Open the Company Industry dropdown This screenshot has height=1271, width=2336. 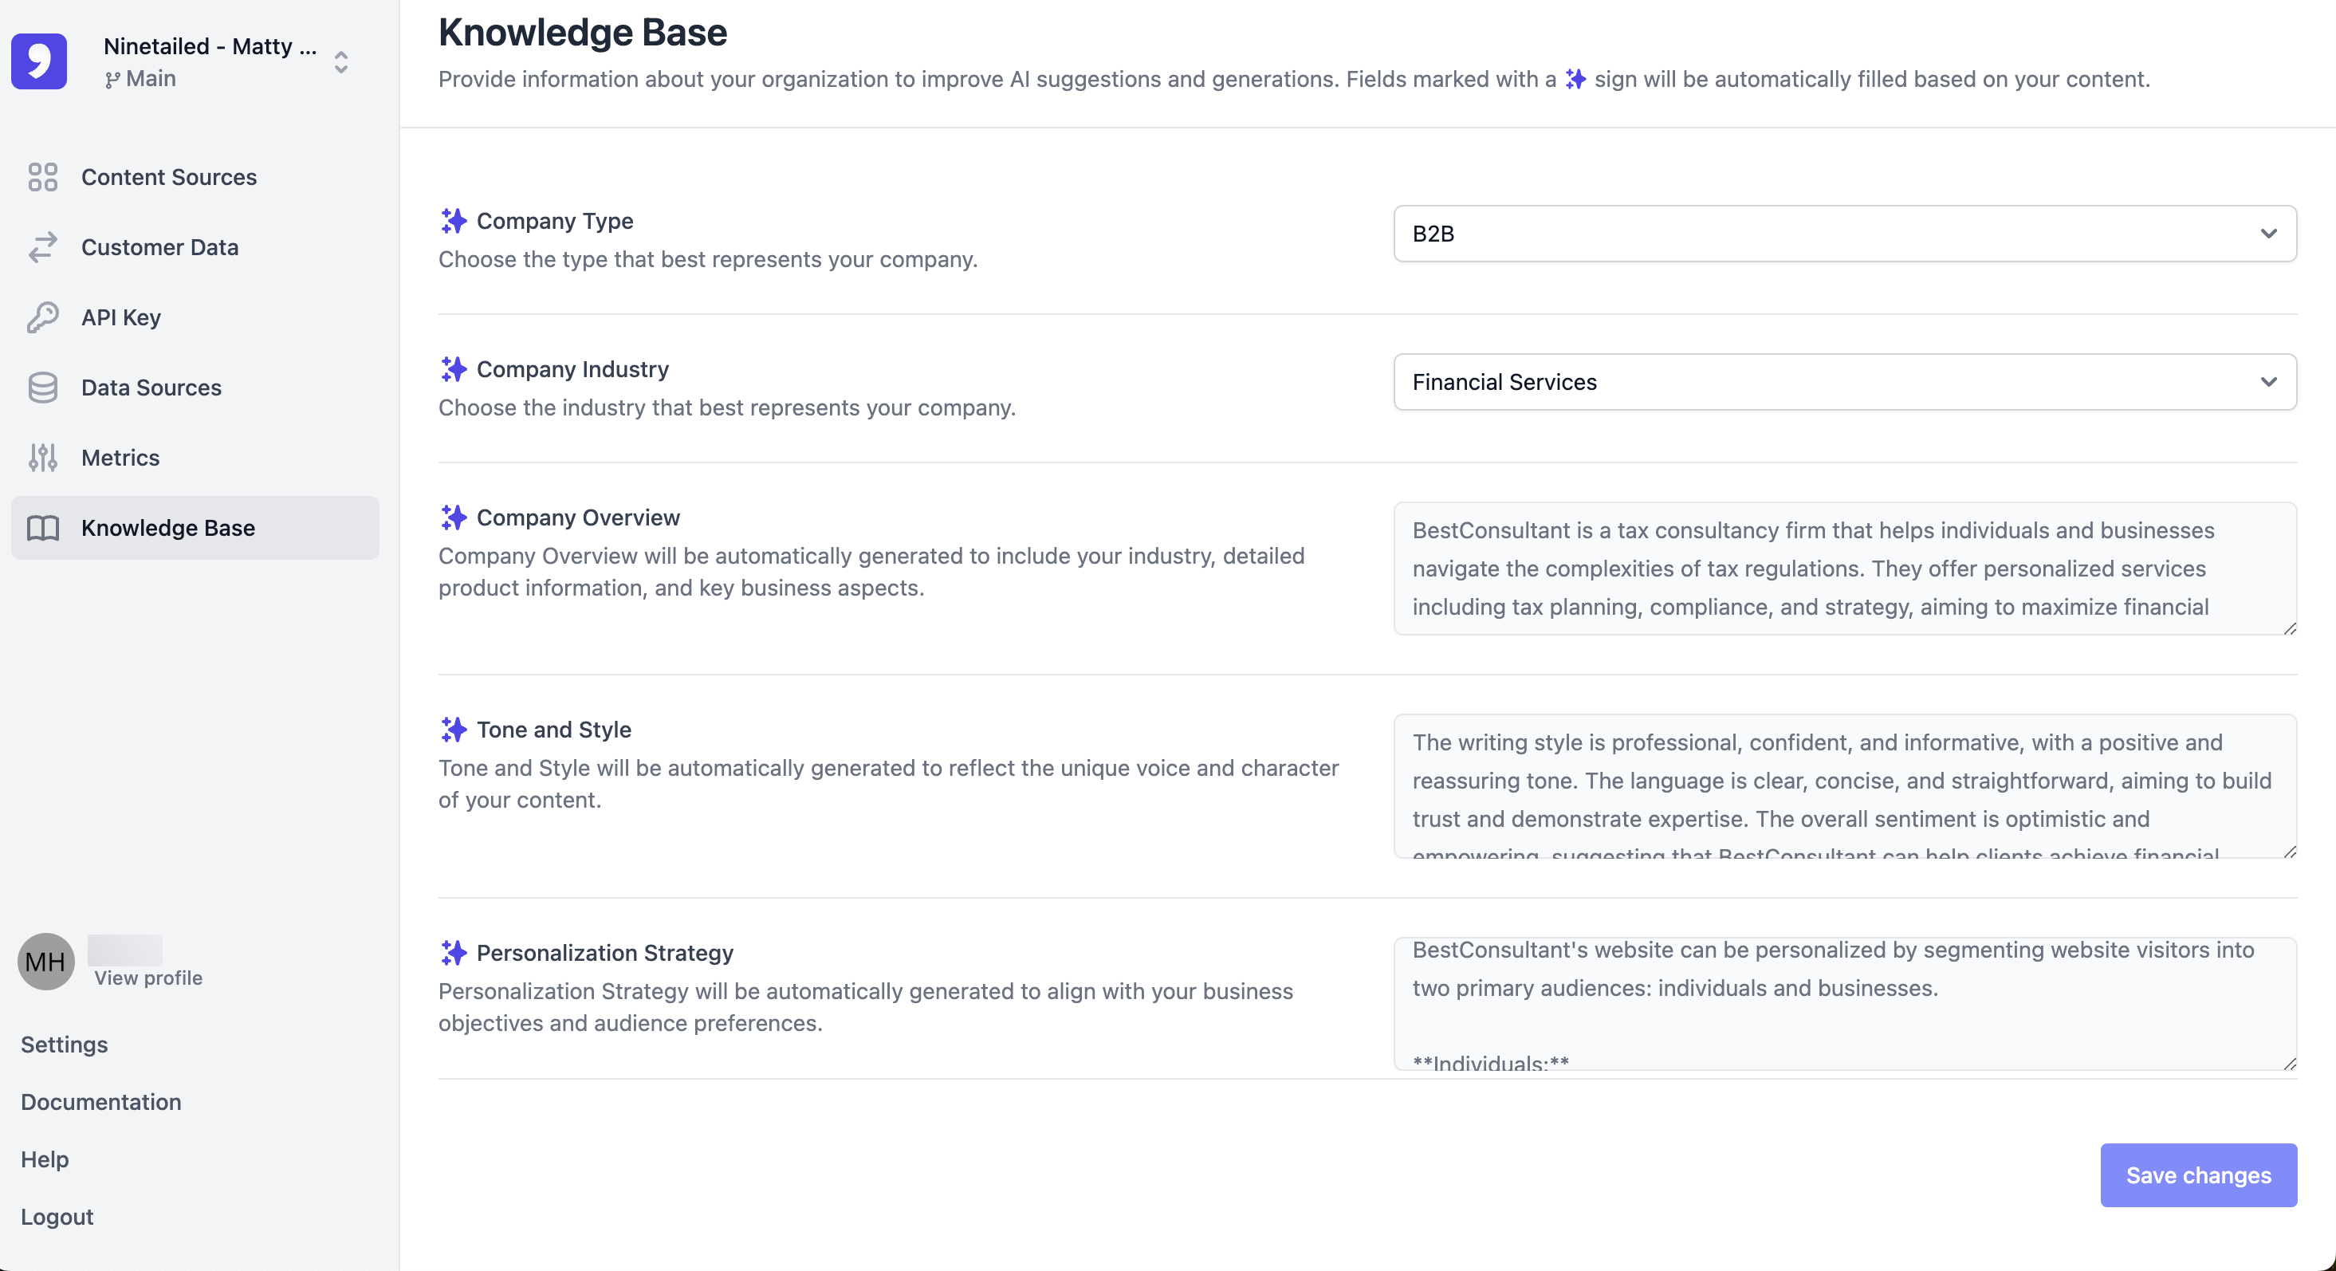(1843, 382)
